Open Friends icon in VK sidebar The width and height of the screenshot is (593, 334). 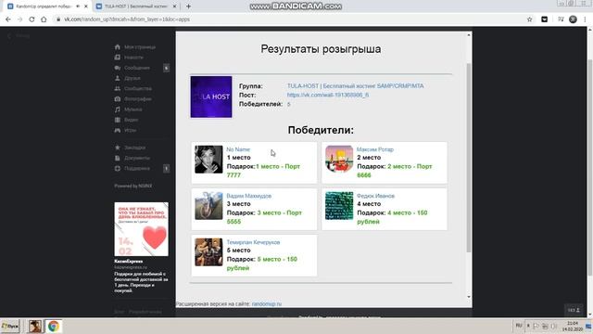pos(118,78)
